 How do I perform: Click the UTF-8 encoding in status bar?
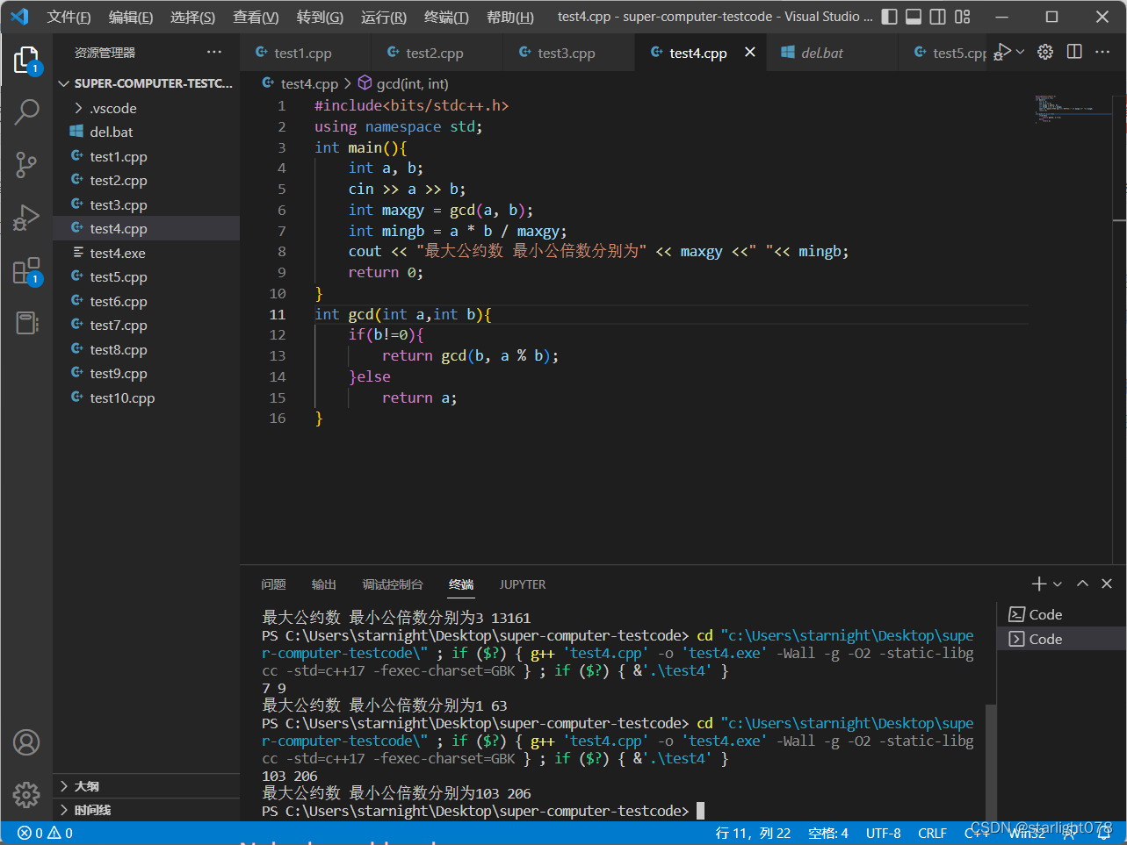884,833
